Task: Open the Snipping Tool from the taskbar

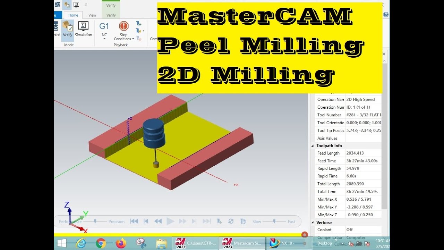Action: (x=141, y=243)
